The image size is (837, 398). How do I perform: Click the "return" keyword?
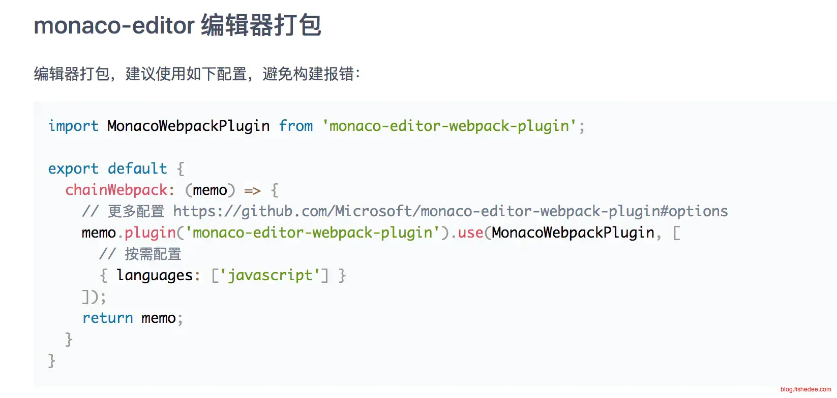(108, 318)
